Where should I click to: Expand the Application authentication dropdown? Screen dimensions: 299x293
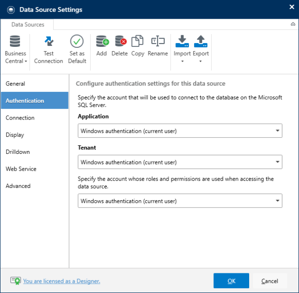[180, 130]
